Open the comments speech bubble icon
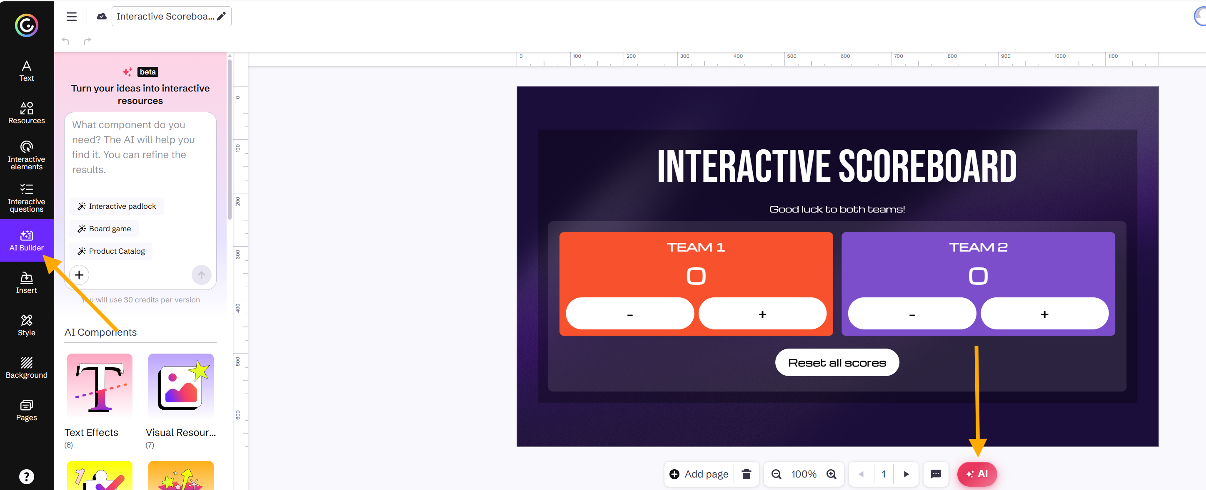Image resolution: width=1206 pixels, height=490 pixels. click(936, 475)
